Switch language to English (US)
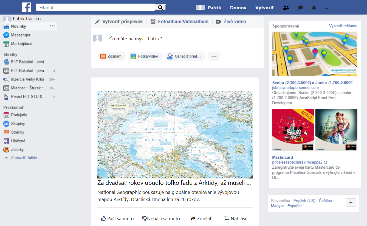Image resolution: width=367 pixels, height=226 pixels. pos(304,201)
